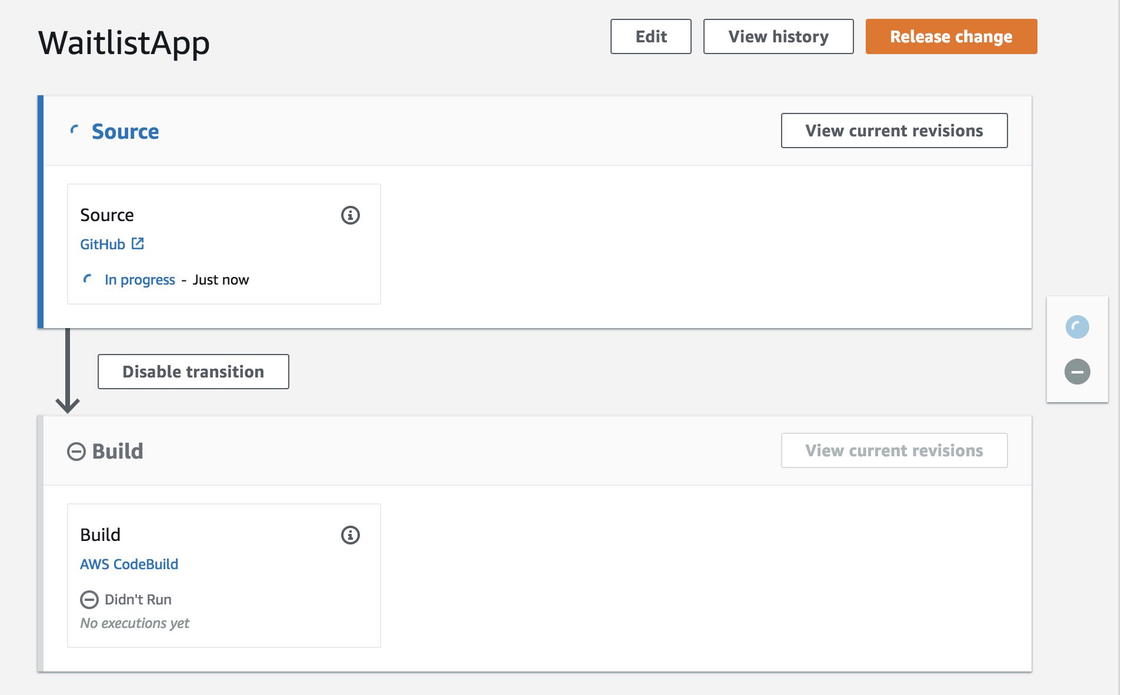Click the Source action info icon

tap(350, 215)
